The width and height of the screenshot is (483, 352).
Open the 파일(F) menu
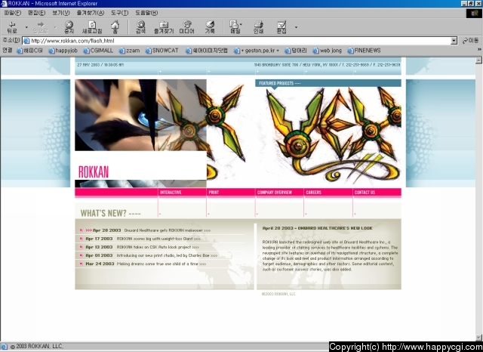click(x=13, y=13)
